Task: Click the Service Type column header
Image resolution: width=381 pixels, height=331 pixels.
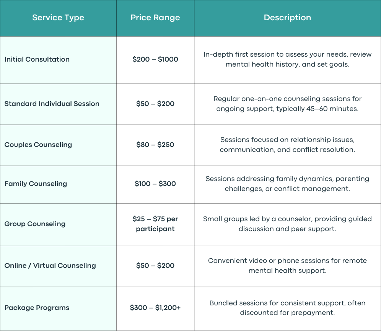Action: pos(58,18)
